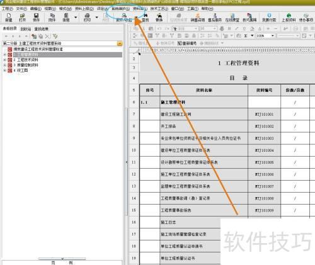Click the 新建 (New) toolbar icon
The height and width of the screenshot is (265, 315).
[9, 18]
